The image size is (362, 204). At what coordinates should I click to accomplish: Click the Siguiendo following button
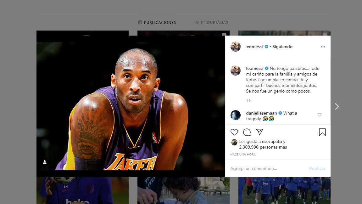(x=282, y=47)
